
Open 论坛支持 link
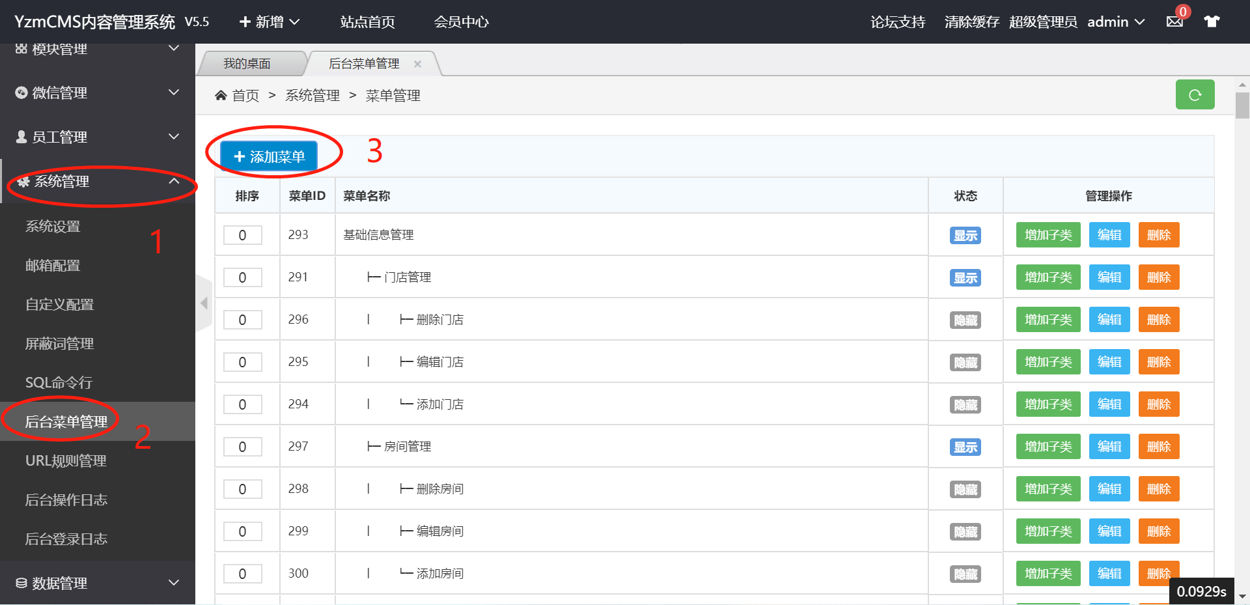pos(898,21)
